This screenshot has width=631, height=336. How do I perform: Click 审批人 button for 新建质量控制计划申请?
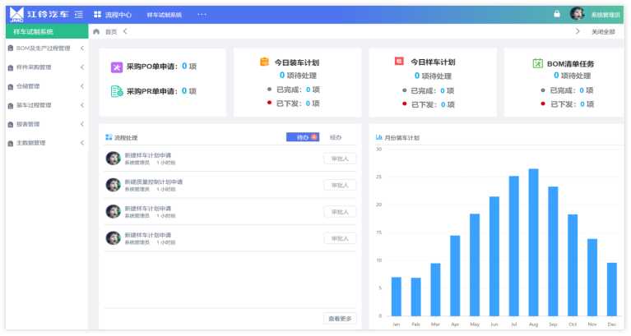tap(340, 186)
